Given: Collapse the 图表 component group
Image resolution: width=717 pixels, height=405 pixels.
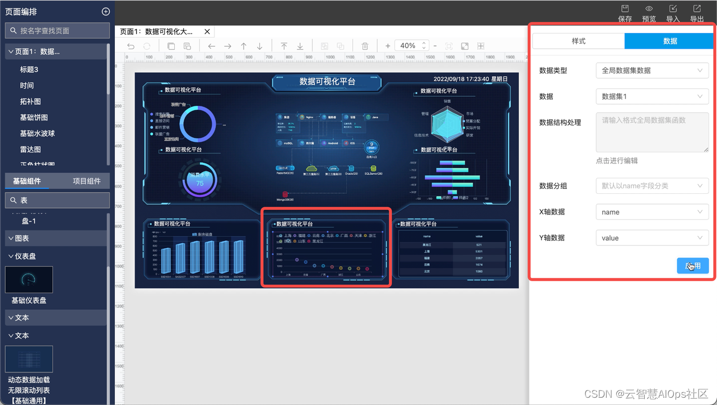Looking at the screenshot, I should pos(11,238).
